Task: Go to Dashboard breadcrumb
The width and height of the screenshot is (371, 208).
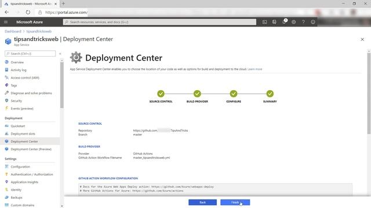Action: click(13, 31)
